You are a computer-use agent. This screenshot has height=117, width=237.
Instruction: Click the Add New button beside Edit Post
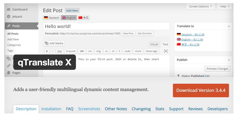click(x=72, y=11)
